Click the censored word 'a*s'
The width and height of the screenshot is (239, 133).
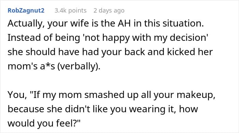click(47, 66)
